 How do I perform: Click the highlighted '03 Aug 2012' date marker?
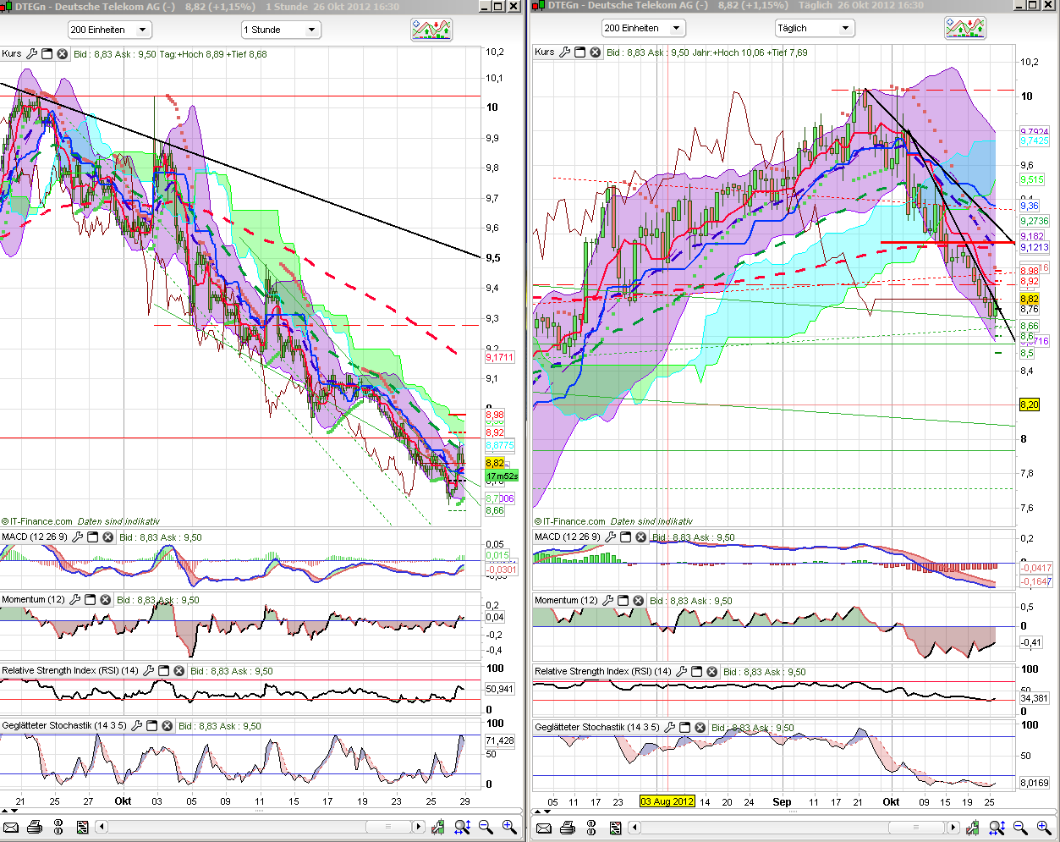pyautogui.click(x=667, y=801)
